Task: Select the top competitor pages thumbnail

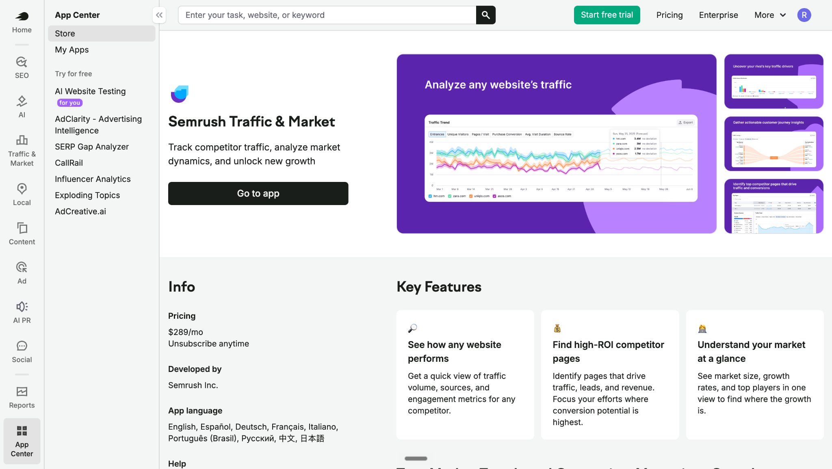Action: [x=774, y=206]
